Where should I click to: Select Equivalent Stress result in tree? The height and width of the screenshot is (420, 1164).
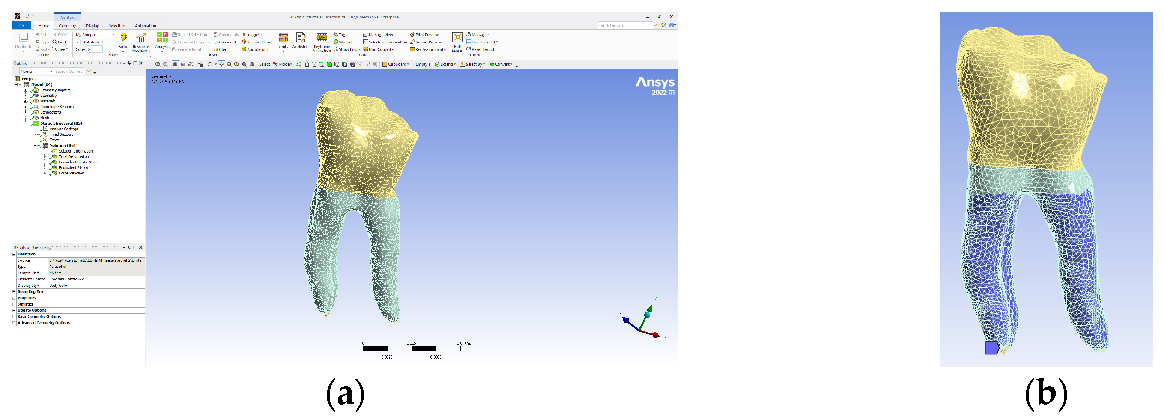pyautogui.click(x=73, y=168)
